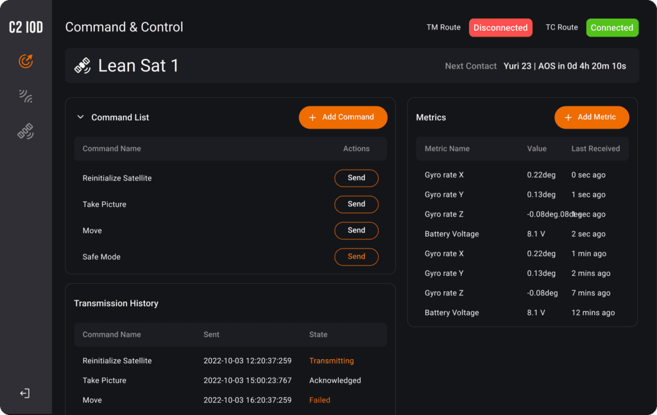This screenshot has width=657, height=415.
Task: Send the Move command
Action: 356,231
